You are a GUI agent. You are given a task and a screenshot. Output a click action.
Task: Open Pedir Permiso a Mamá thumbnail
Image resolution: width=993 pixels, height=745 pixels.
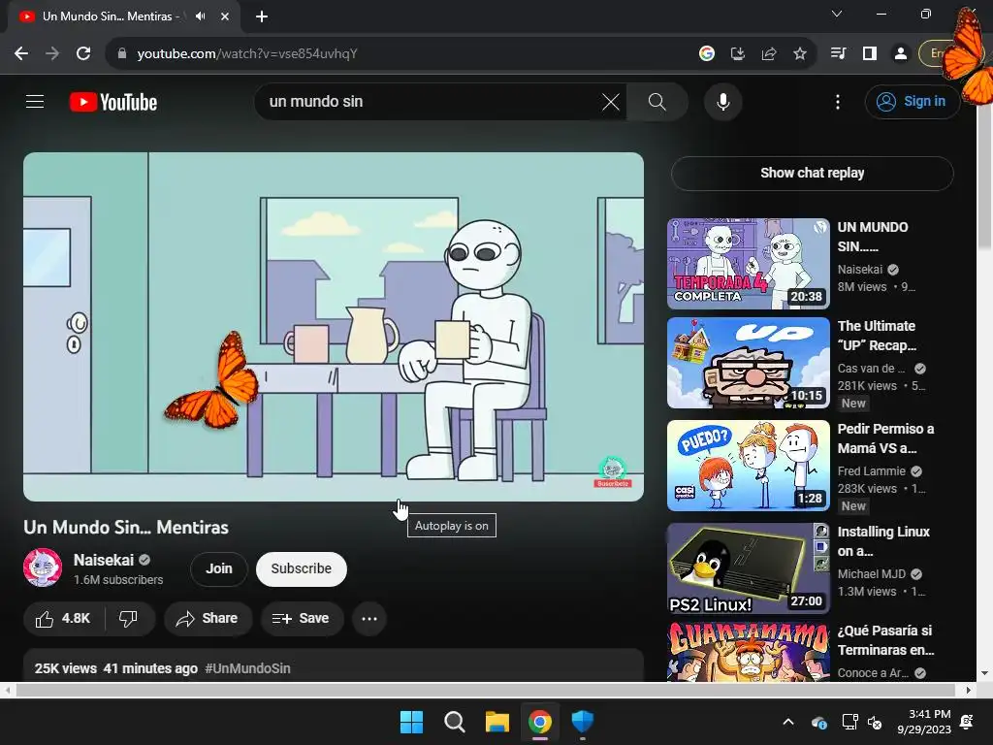click(x=748, y=466)
